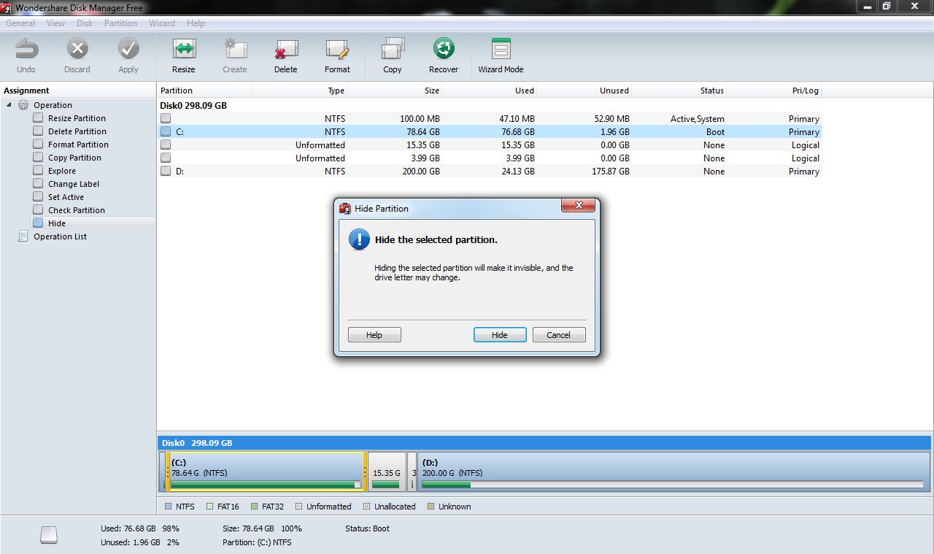
Task: Click the Partition column header
Action: [x=205, y=91]
